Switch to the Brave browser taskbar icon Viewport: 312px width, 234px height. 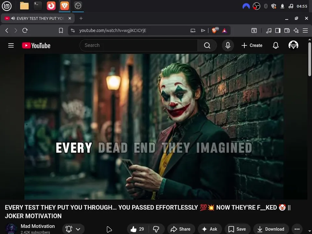click(x=65, y=6)
